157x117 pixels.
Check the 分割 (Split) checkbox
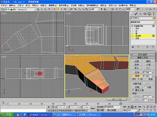coord(145,87)
